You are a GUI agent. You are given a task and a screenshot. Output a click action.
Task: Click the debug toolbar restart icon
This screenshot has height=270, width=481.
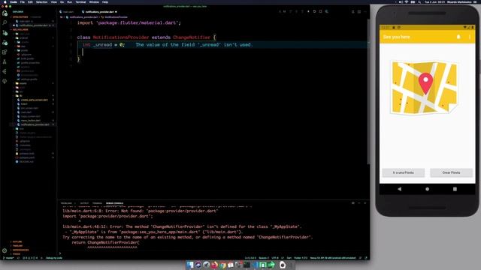314,12
